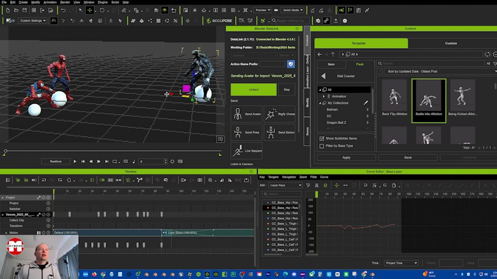Switch to the Item tab

(331, 64)
